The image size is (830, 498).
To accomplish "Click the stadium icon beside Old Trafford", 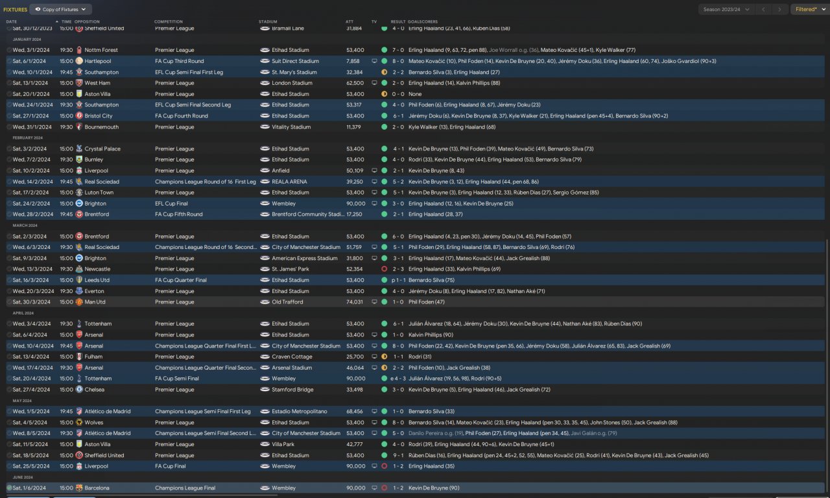I will [x=265, y=302].
